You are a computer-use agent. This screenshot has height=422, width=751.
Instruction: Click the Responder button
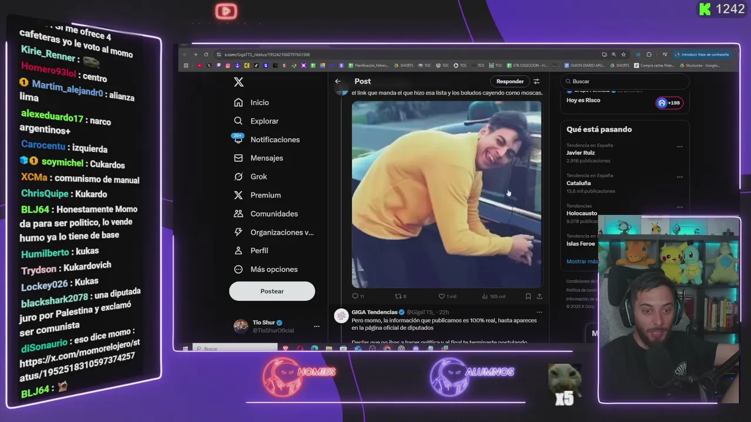pyautogui.click(x=510, y=81)
